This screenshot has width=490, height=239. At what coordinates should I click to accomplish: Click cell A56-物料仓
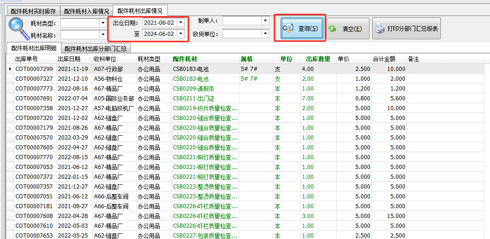coord(114,78)
